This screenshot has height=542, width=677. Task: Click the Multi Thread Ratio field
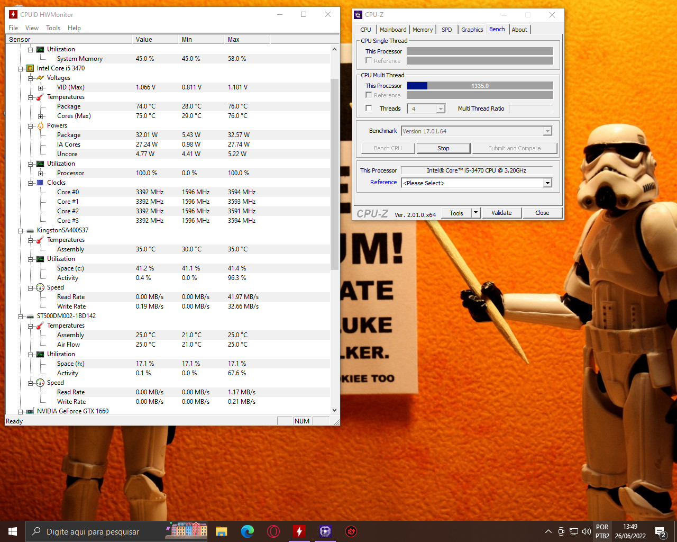pyautogui.click(x=530, y=109)
